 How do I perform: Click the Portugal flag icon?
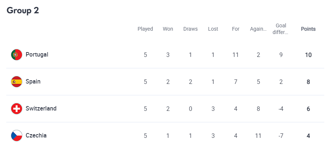17,55
